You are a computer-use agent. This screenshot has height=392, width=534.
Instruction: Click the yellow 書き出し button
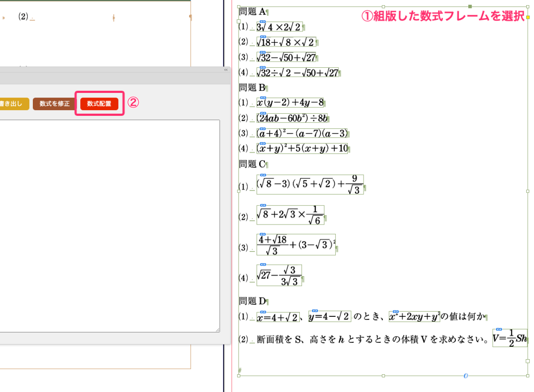point(14,104)
